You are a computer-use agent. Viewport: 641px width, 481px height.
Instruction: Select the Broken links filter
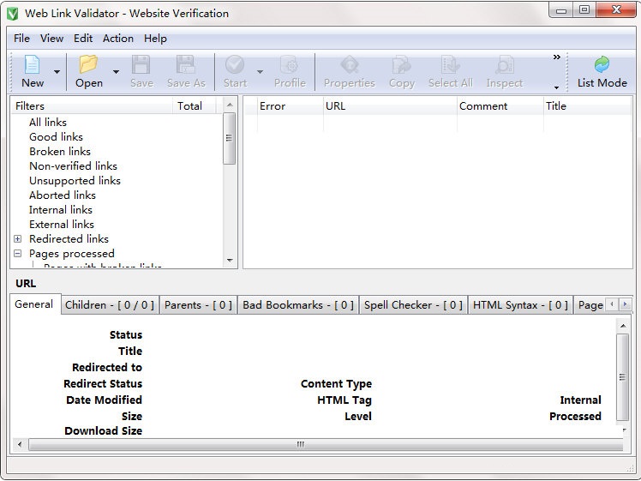pyautogui.click(x=60, y=152)
